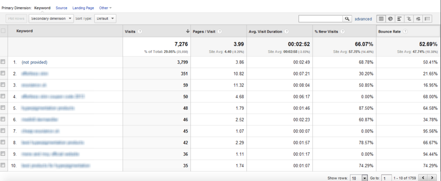Choose the performance bar view icon
Image resolution: width=441 pixels, height=181 pixels.
[399, 19]
